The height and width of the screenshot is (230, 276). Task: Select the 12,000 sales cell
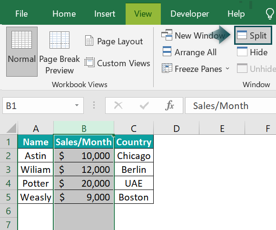pos(84,169)
